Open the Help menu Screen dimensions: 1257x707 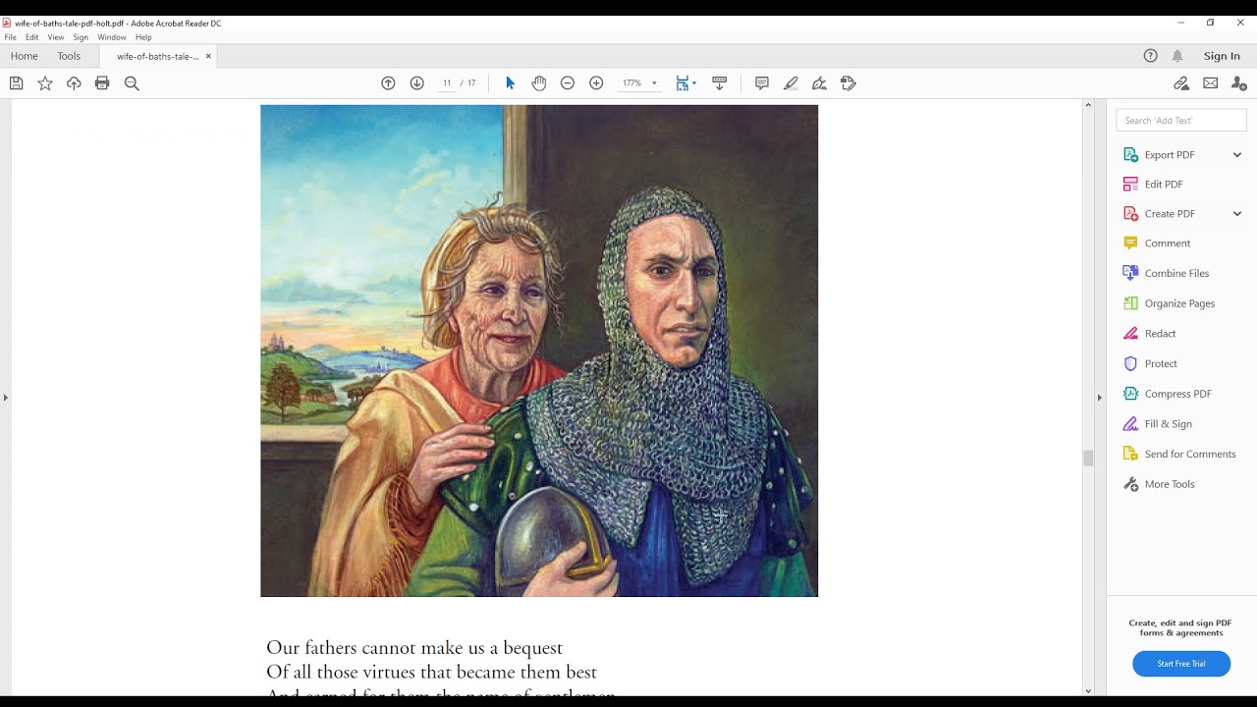tap(143, 37)
